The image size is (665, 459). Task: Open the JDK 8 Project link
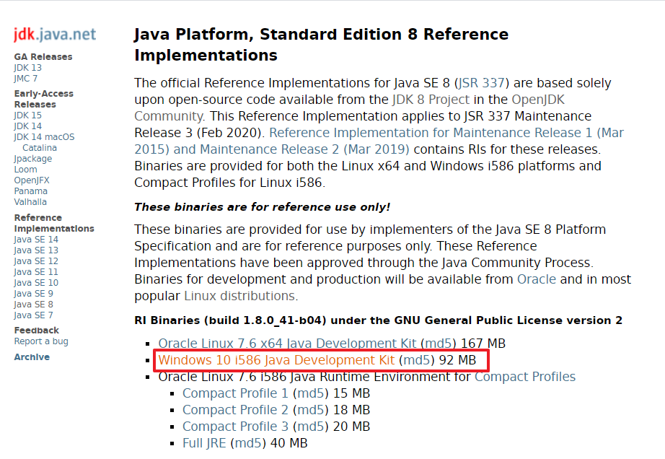431,100
